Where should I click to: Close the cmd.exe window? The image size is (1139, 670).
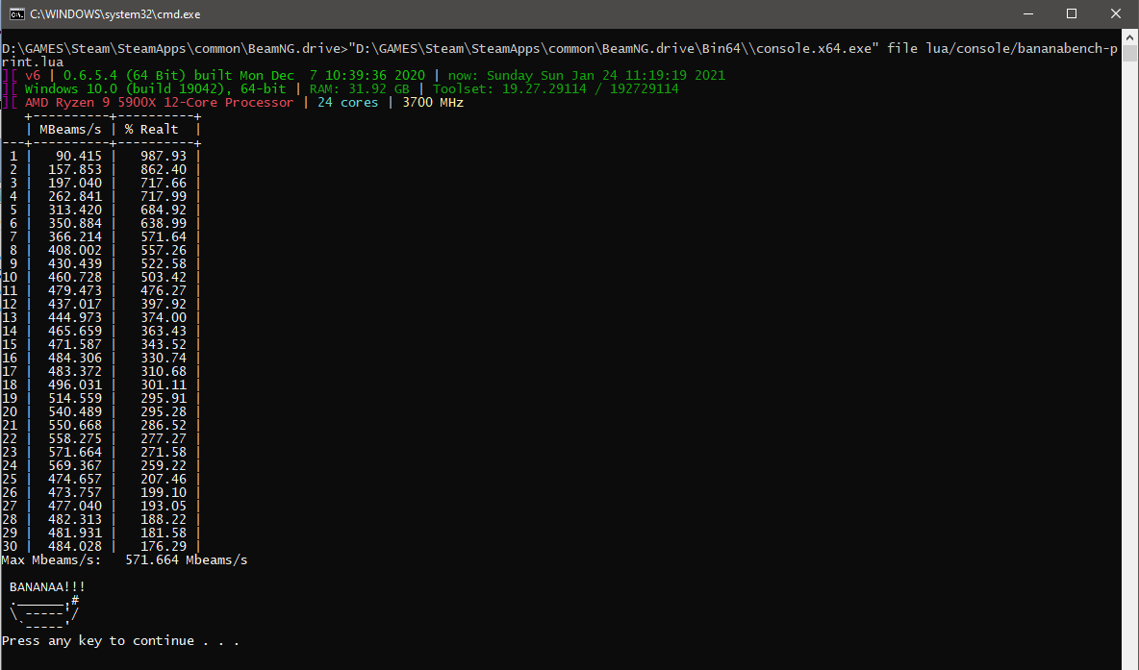pos(1116,13)
